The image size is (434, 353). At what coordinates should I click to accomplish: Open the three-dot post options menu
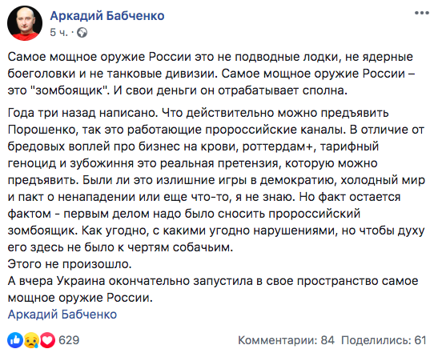tap(421, 14)
